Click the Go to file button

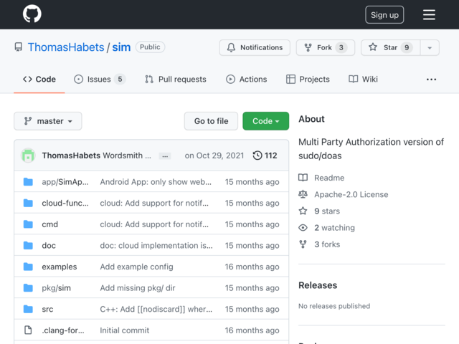click(211, 121)
